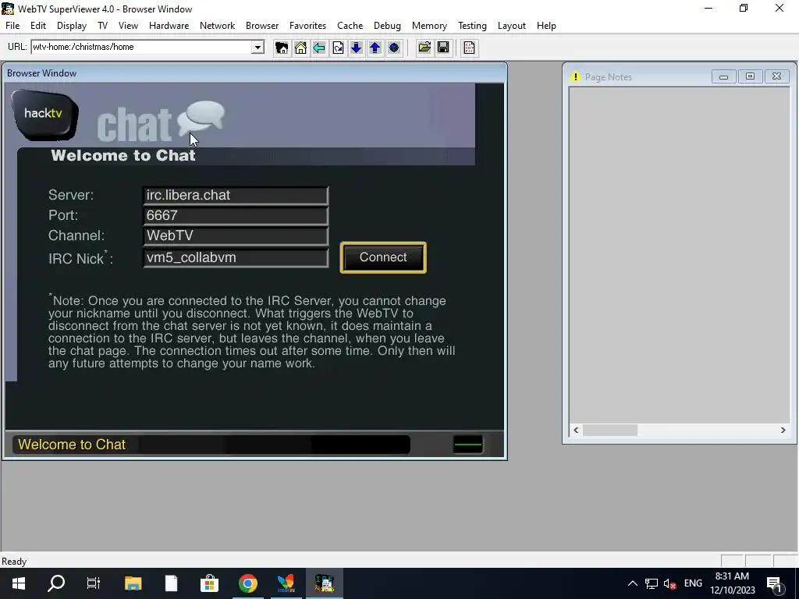Click the blue globe toolbar icon
The image size is (799, 599).
click(x=394, y=48)
